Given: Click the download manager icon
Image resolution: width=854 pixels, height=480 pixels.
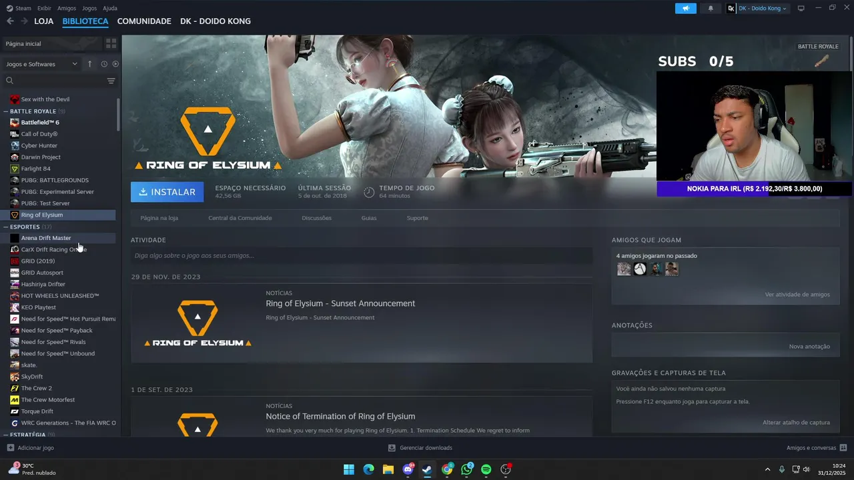Looking at the screenshot, I should [392, 448].
